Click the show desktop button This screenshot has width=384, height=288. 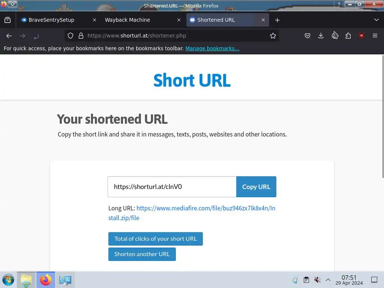374,280
